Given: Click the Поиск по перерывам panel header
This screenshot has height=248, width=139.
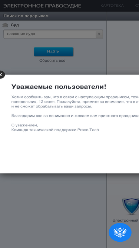Looking at the screenshot, I should pyautogui.click(x=26, y=16).
